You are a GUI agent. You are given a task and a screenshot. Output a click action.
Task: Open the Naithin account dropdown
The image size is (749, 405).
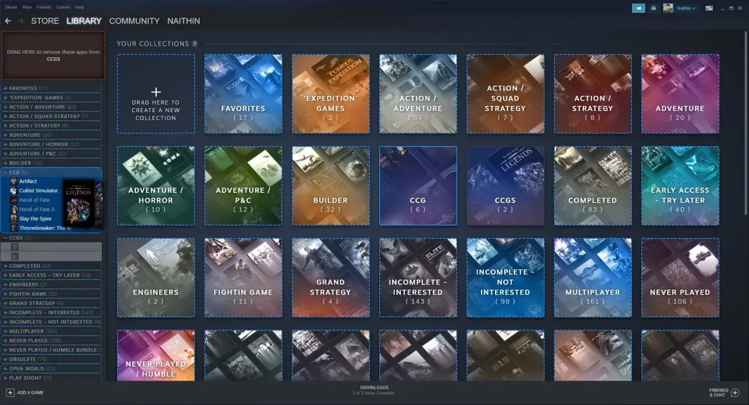point(686,8)
